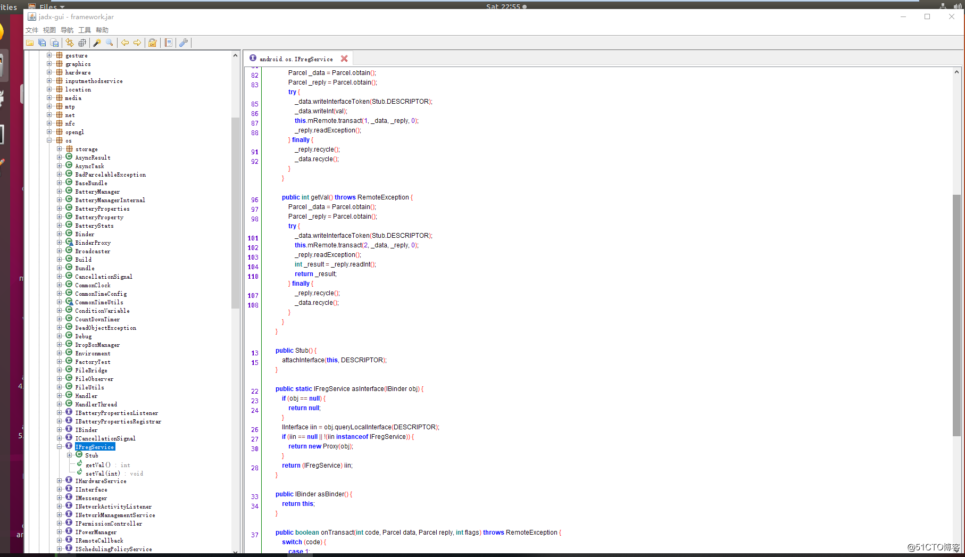Click the IMessenger interface icon

point(69,497)
